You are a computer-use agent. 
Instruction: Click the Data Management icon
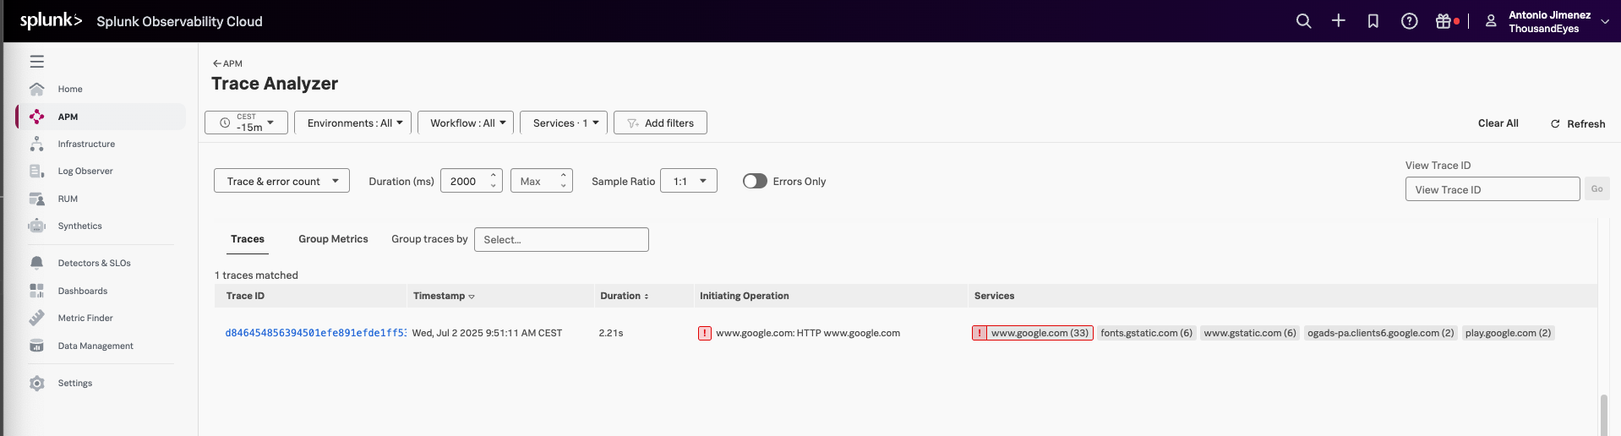point(36,346)
